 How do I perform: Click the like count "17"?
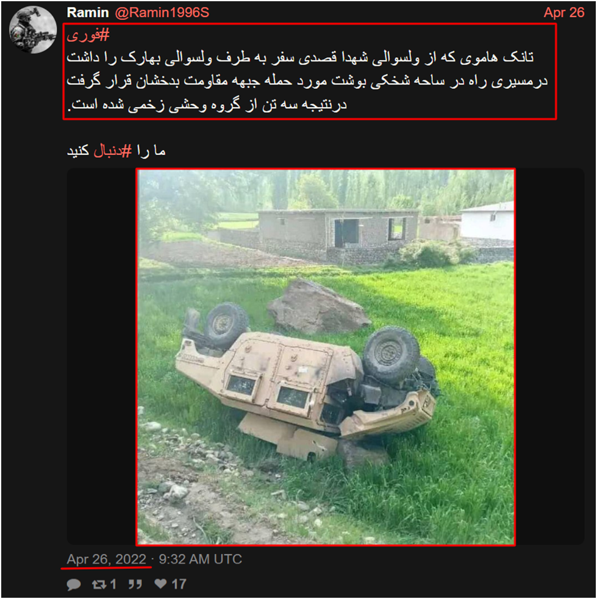(179, 584)
